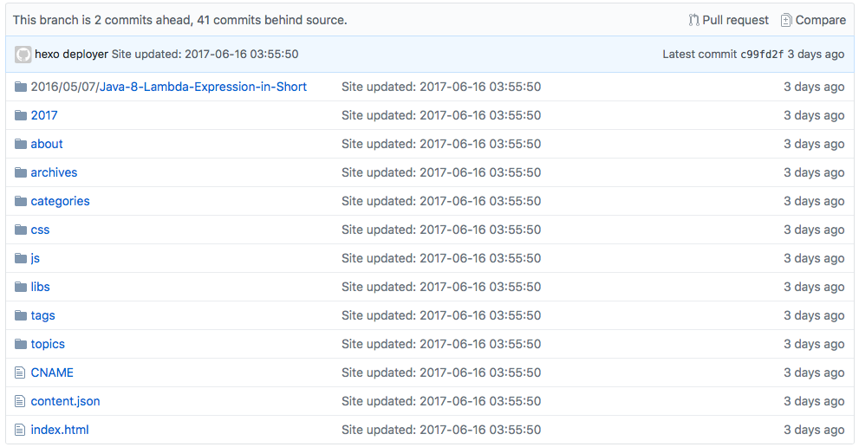
Task: Click the file icon beside CNAME
Action: (20, 372)
